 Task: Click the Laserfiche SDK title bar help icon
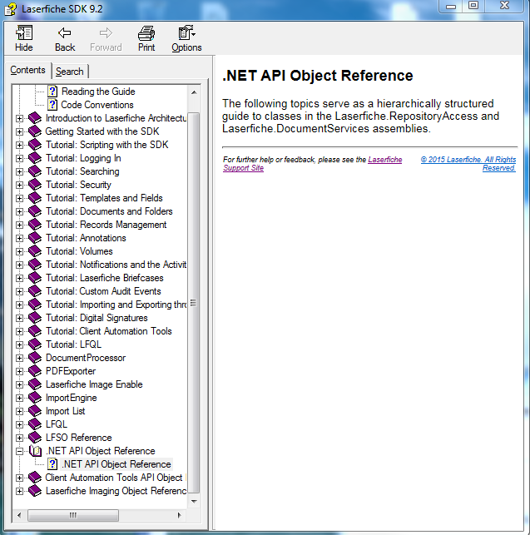point(10,9)
